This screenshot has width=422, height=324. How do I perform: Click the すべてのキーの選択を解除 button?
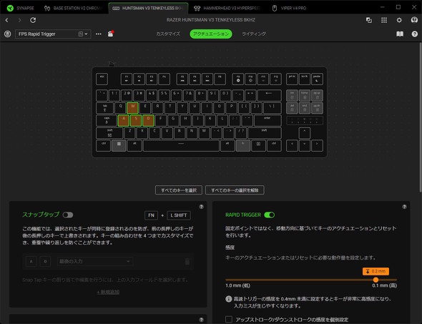[235, 190]
